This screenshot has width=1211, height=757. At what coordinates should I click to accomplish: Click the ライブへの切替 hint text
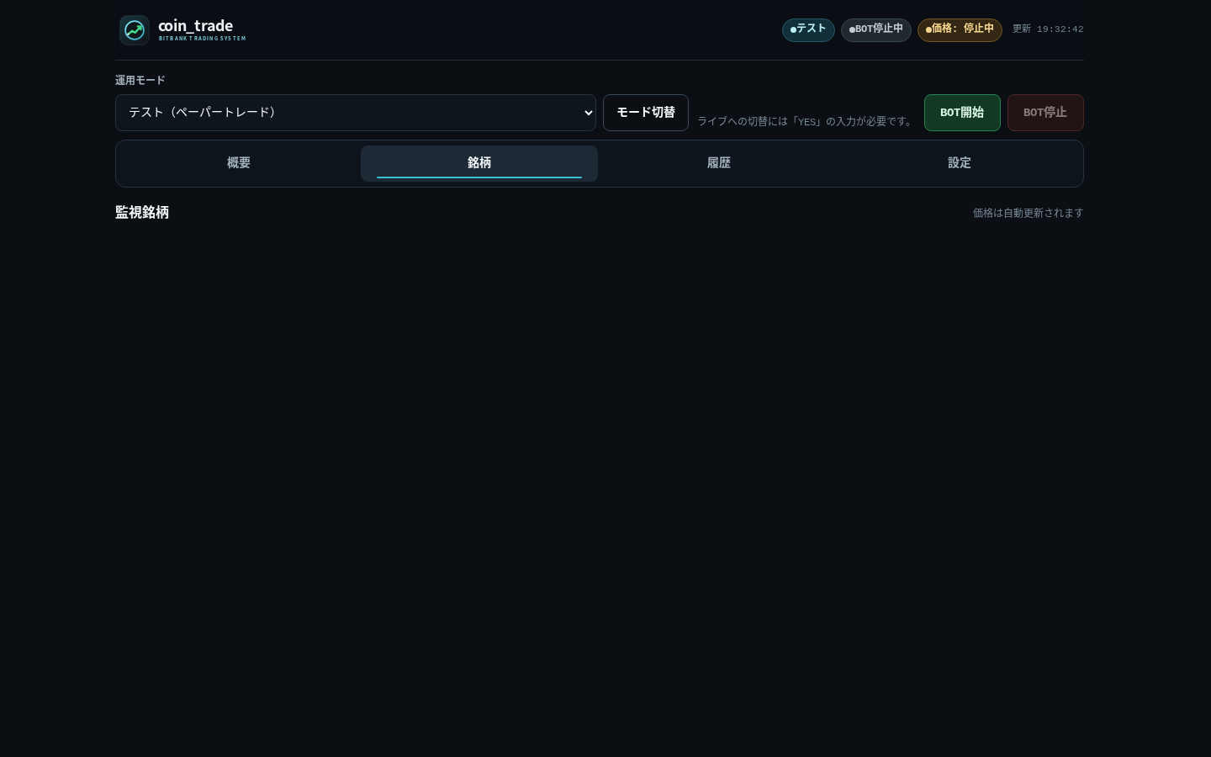click(x=806, y=121)
